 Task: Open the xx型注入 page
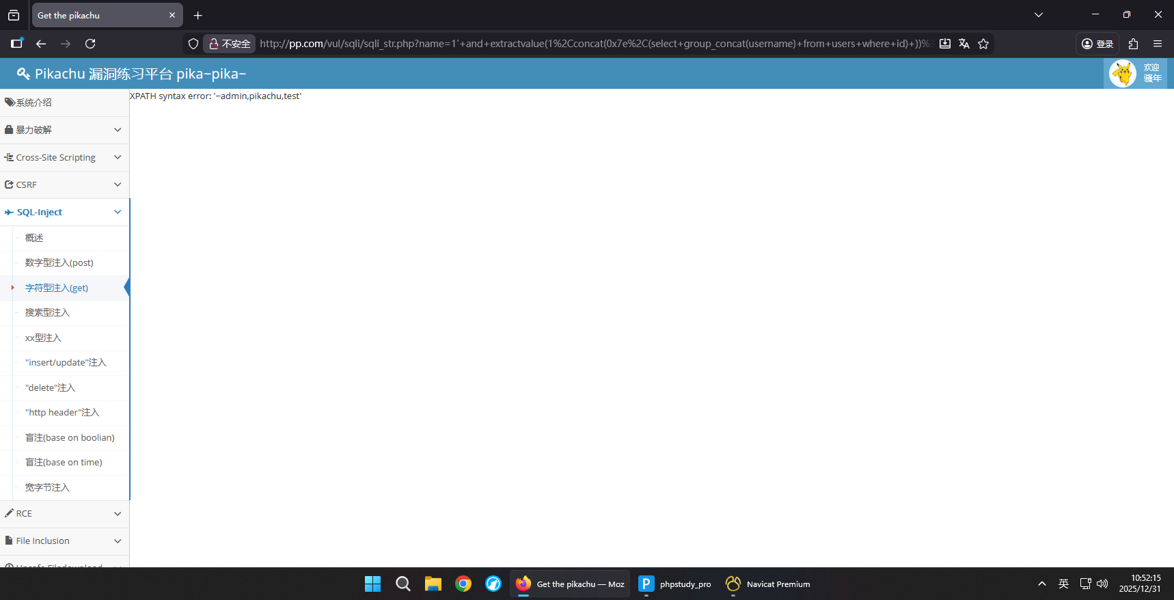coord(43,338)
